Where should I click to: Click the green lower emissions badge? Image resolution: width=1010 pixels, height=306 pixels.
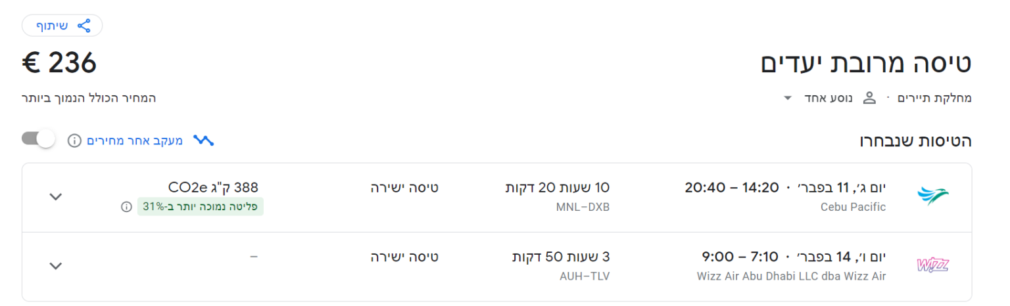(x=201, y=207)
